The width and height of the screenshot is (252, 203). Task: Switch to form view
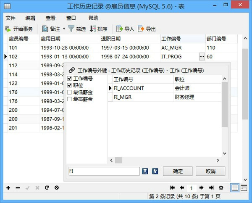click(x=244, y=188)
